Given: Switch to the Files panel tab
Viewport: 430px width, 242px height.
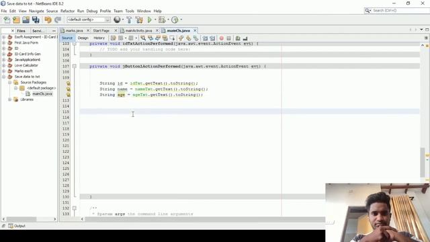Looking at the screenshot, I should [21, 31].
